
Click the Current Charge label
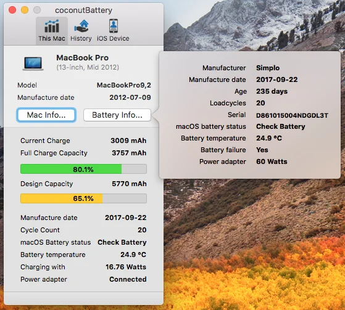45,141
